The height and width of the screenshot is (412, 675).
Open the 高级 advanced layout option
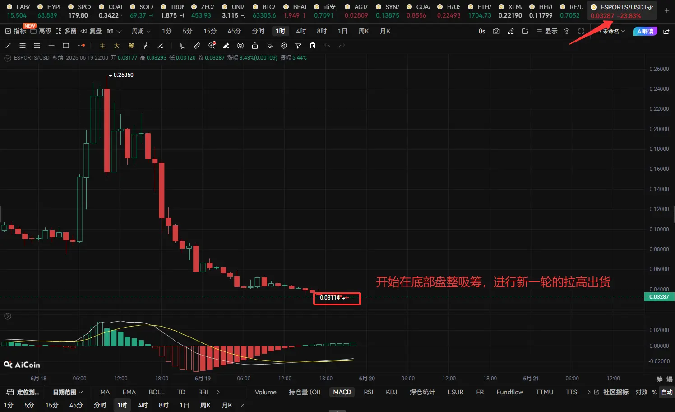41,31
